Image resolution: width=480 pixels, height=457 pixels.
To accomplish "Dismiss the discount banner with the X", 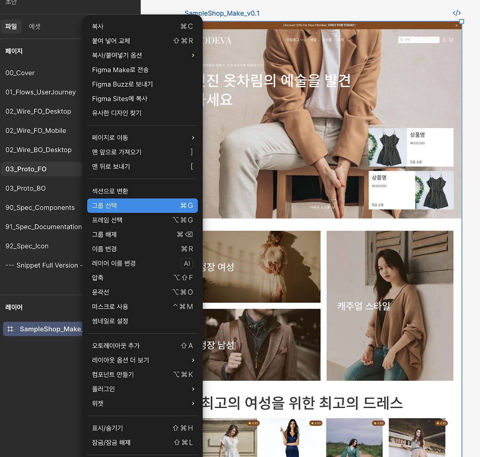I will pyautogui.click(x=456, y=25).
